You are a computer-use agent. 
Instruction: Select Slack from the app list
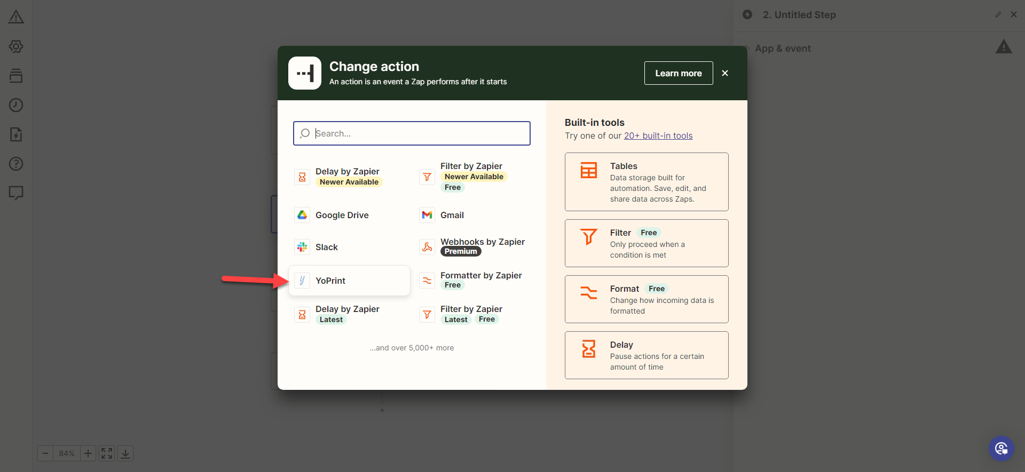349,247
